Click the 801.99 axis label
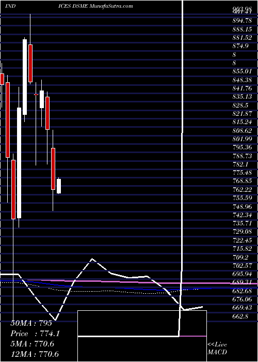The height and width of the screenshot is (362, 258). pos(242,139)
